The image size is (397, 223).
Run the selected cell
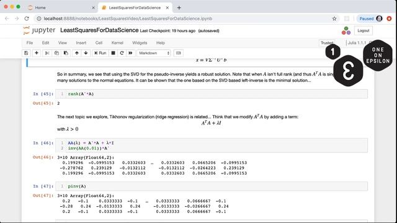click(x=100, y=53)
